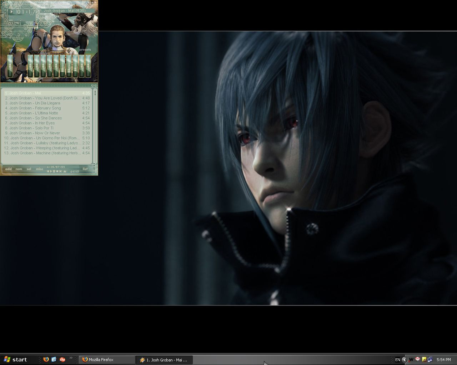Click the network computers tray icon
This screenshot has width=457, height=365.
(x=430, y=359)
